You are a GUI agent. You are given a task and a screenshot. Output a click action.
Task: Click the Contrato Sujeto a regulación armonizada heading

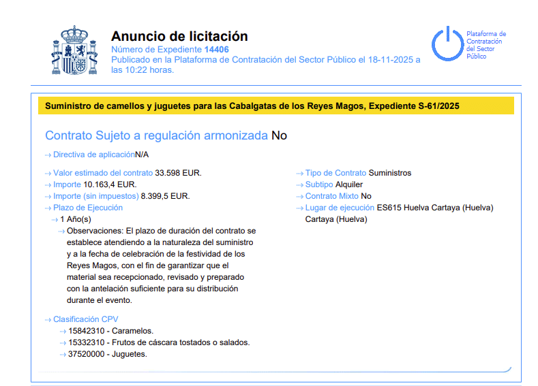(156, 135)
